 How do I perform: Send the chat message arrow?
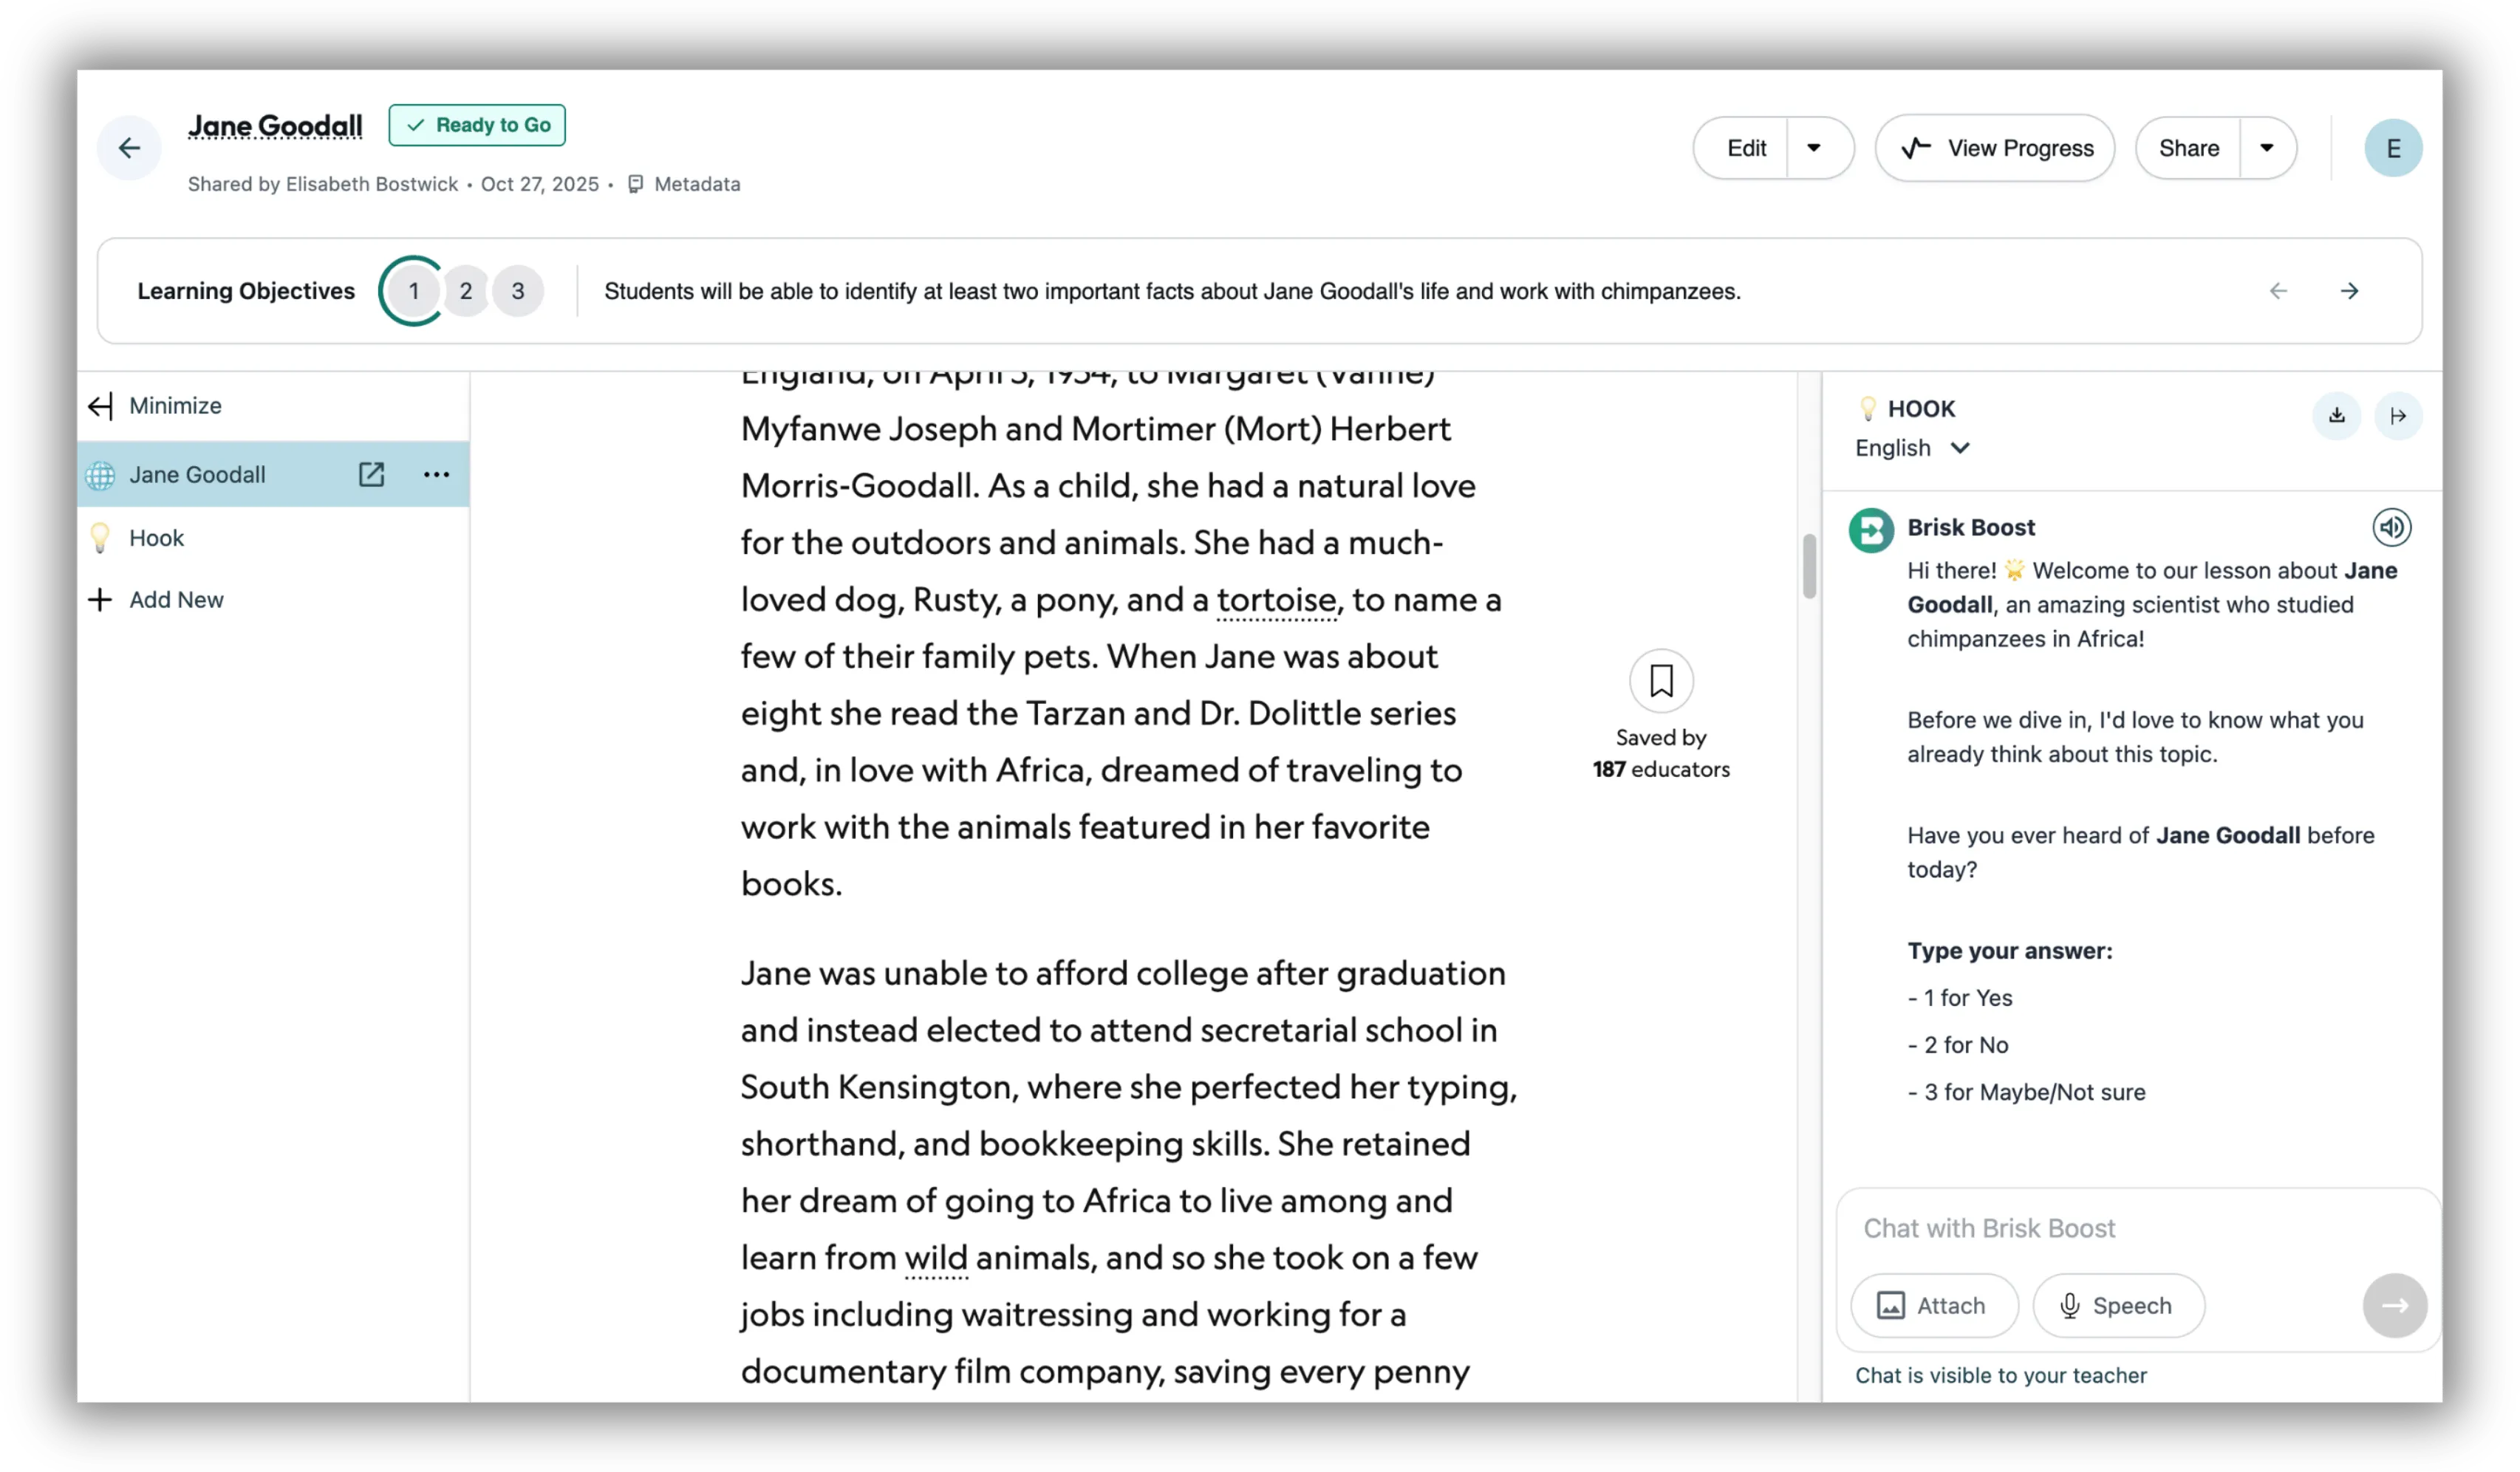coord(2394,1305)
